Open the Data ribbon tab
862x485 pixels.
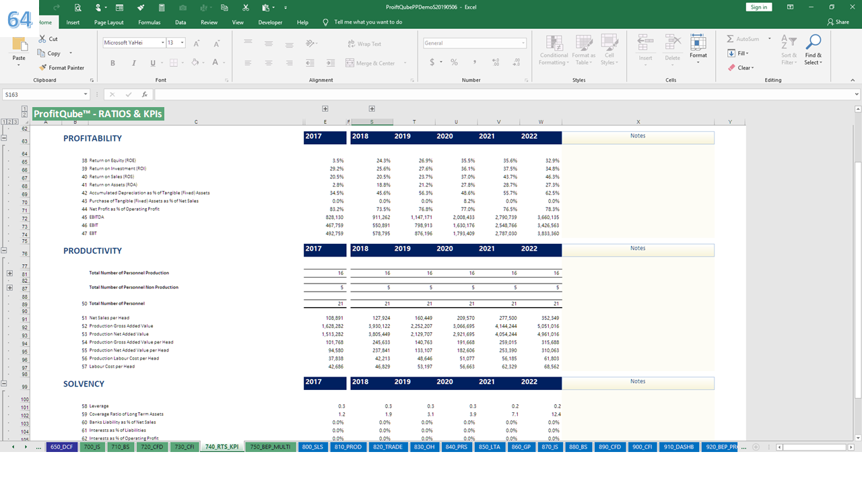coord(180,22)
